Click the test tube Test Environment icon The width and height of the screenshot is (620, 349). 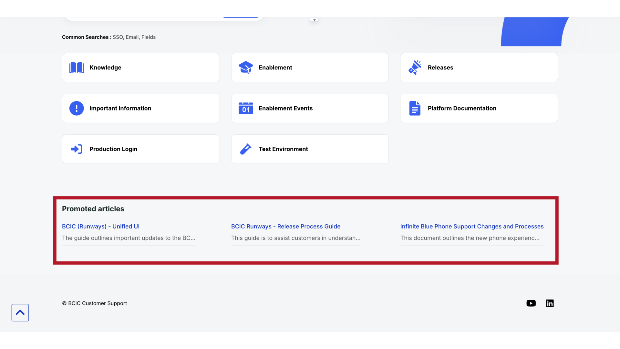click(246, 149)
